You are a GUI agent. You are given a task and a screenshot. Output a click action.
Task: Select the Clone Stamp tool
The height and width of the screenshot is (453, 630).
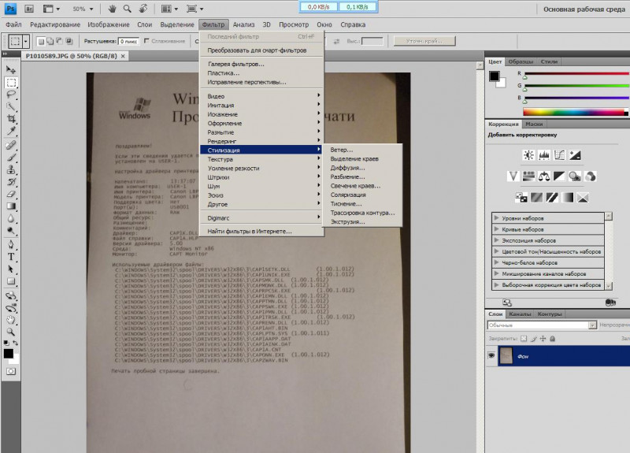coord(11,169)
